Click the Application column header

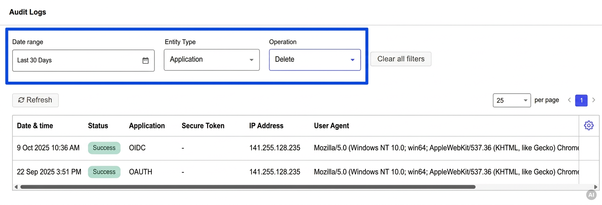[x=147, y=126]
